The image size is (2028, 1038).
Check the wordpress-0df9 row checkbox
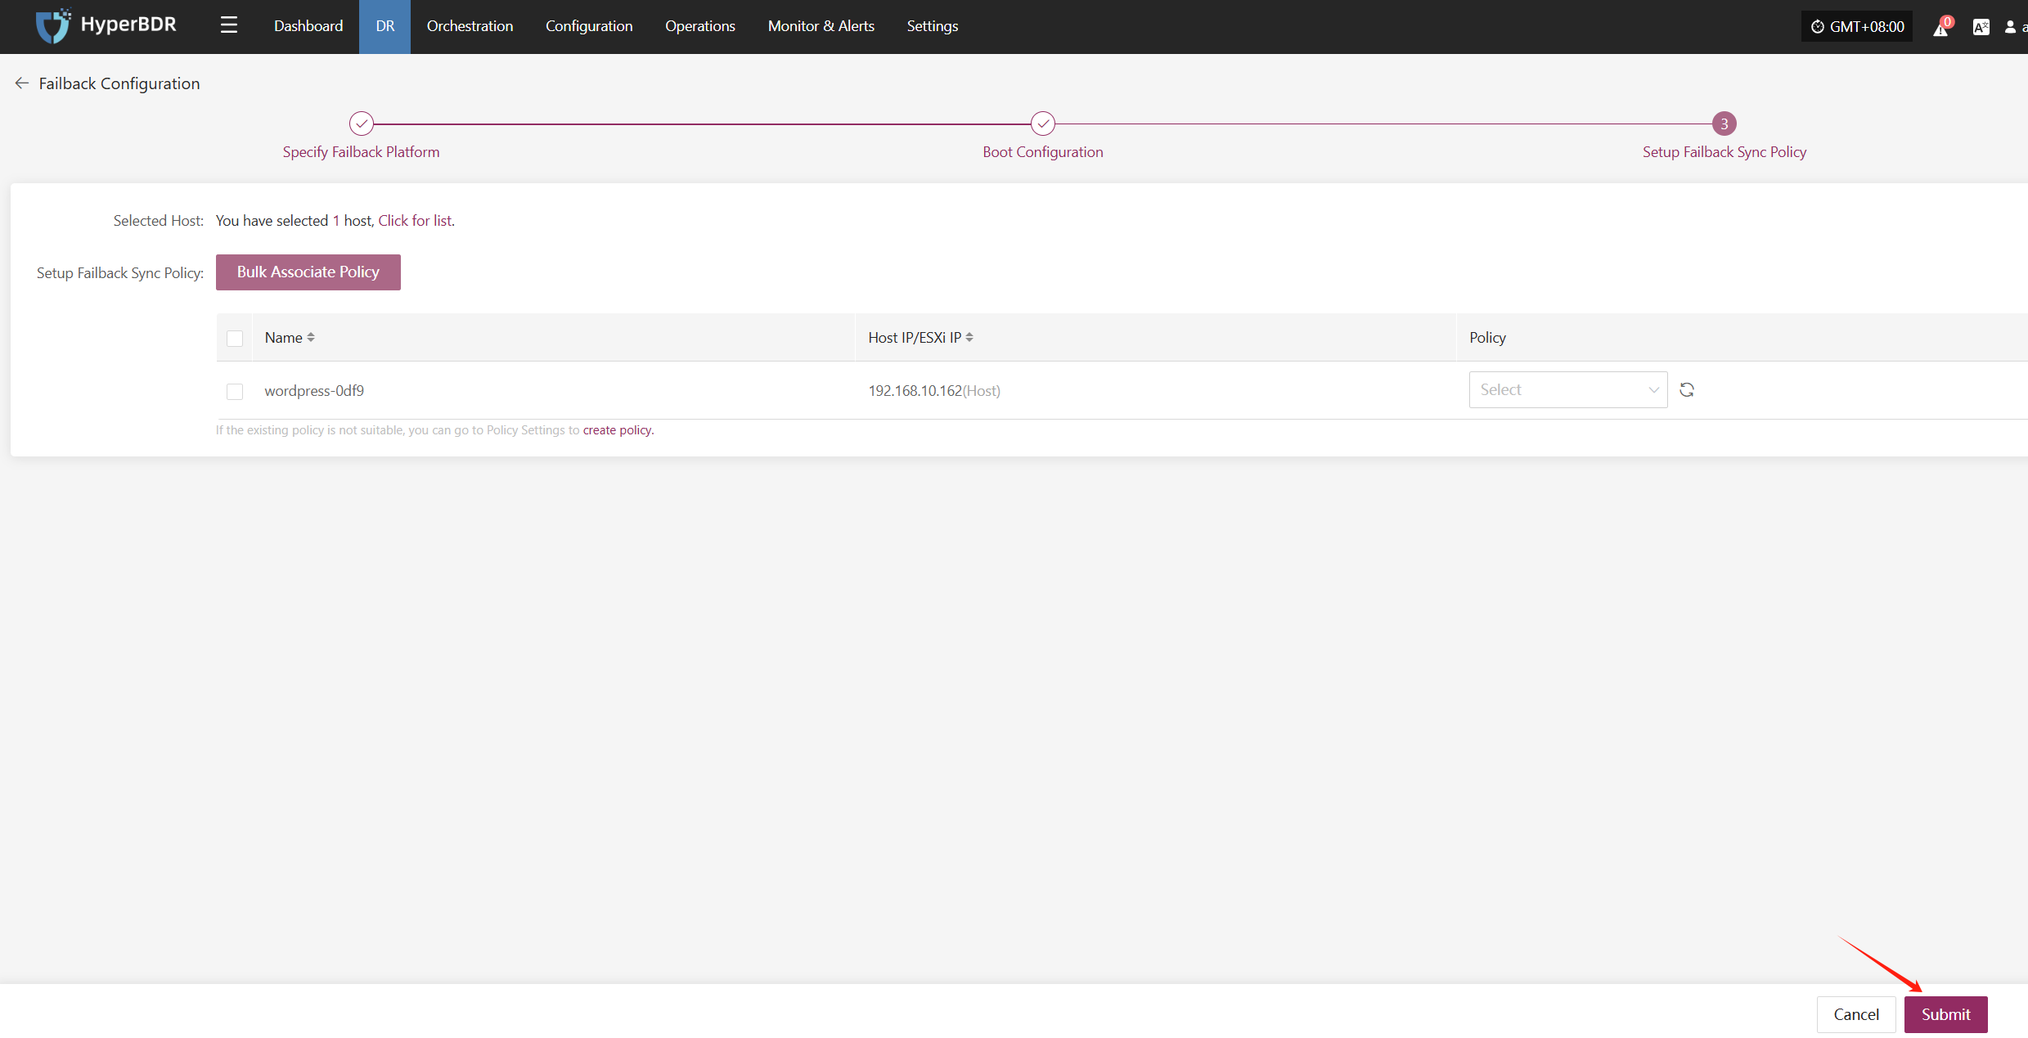pos(235,392)
